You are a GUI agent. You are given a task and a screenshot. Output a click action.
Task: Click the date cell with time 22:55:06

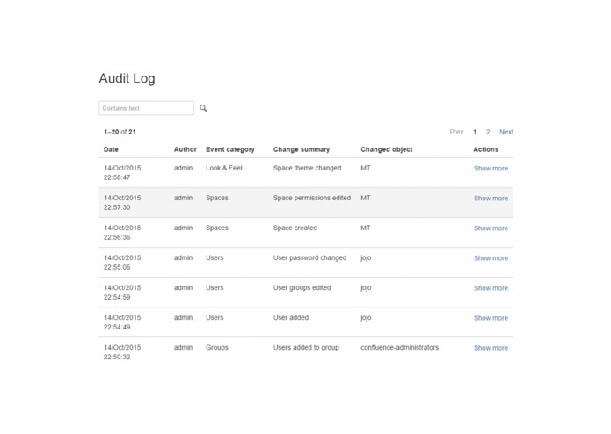click(122, 263)
